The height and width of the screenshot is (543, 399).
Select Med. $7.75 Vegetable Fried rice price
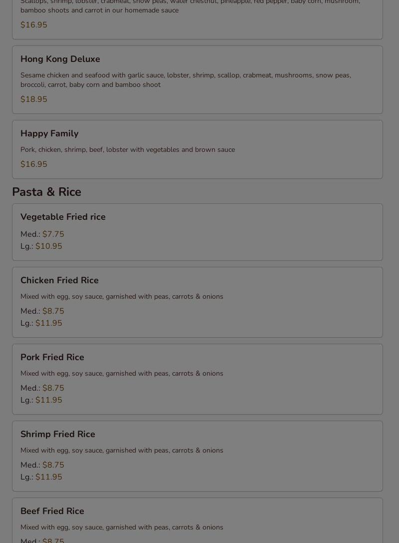pyautogui.click(x=42, y=234)
